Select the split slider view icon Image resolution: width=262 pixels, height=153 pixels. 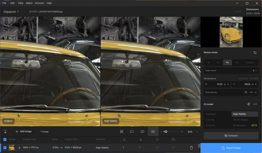[x=142, y=132]
